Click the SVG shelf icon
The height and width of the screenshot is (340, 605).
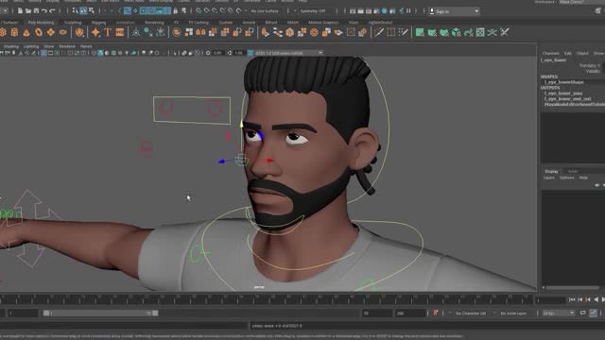(120, 32)
